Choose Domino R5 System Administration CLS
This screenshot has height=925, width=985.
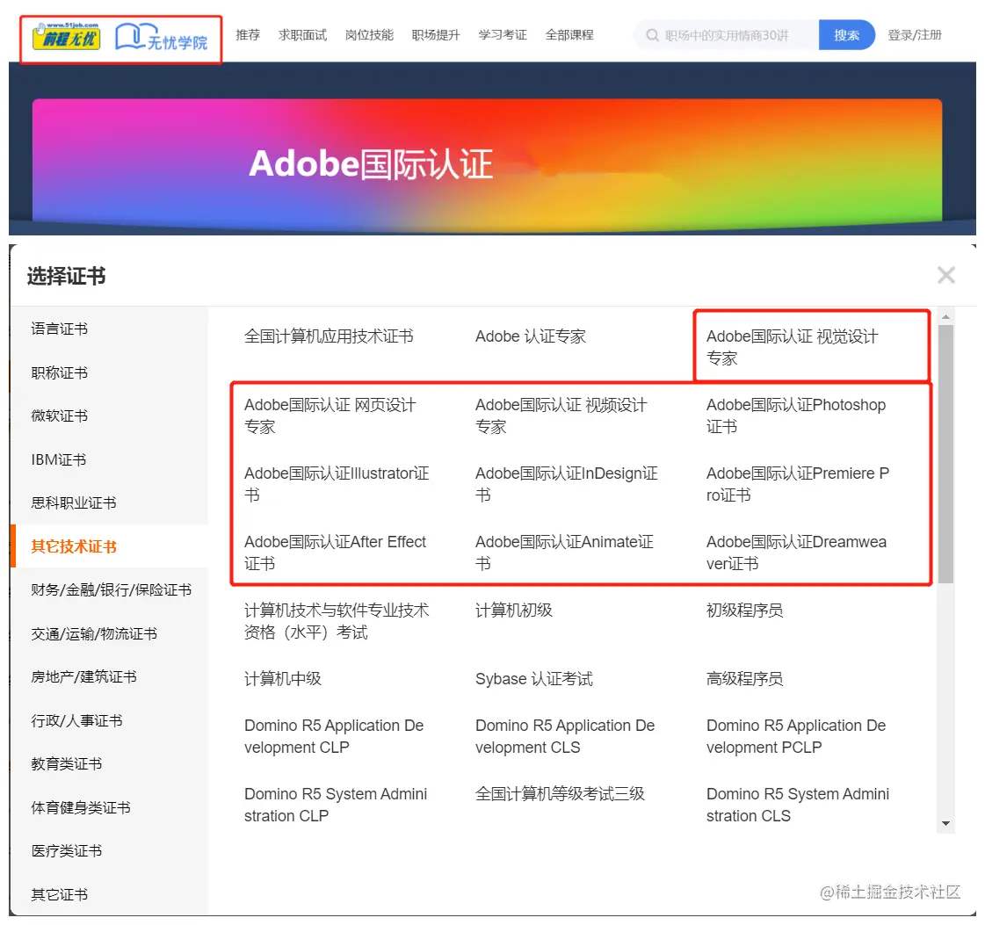click(x=799, y=805)
